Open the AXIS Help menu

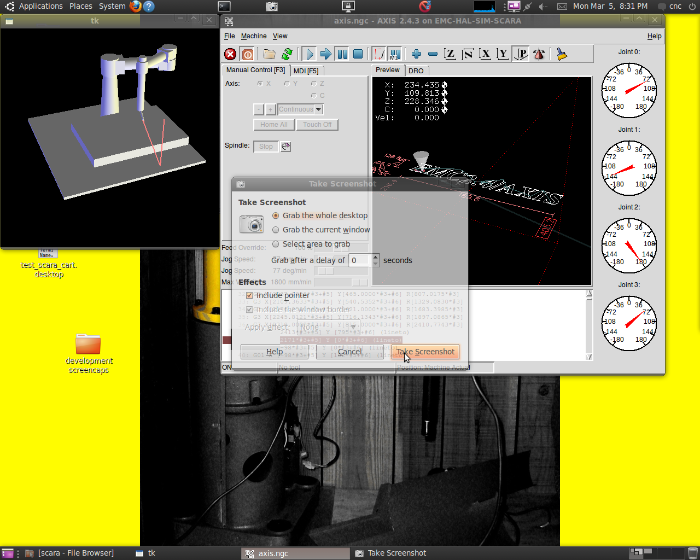(654, 36)
